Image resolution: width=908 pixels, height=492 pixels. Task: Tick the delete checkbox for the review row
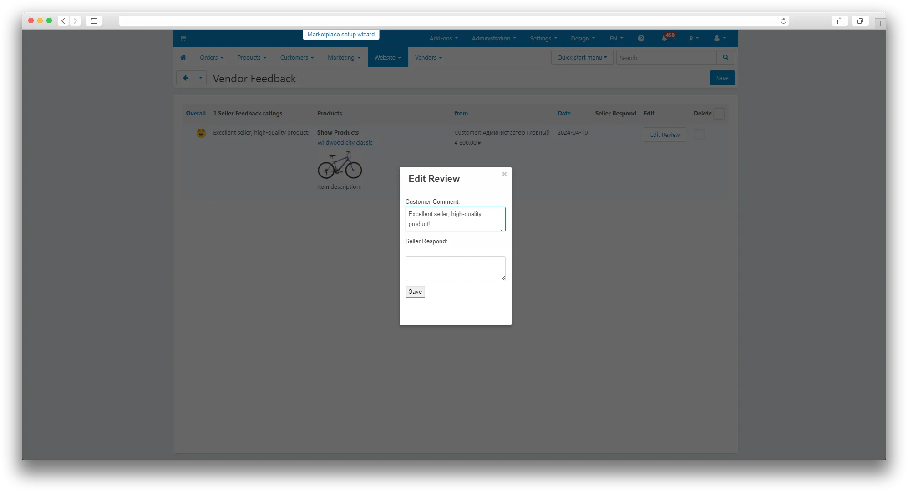point(699,135)
